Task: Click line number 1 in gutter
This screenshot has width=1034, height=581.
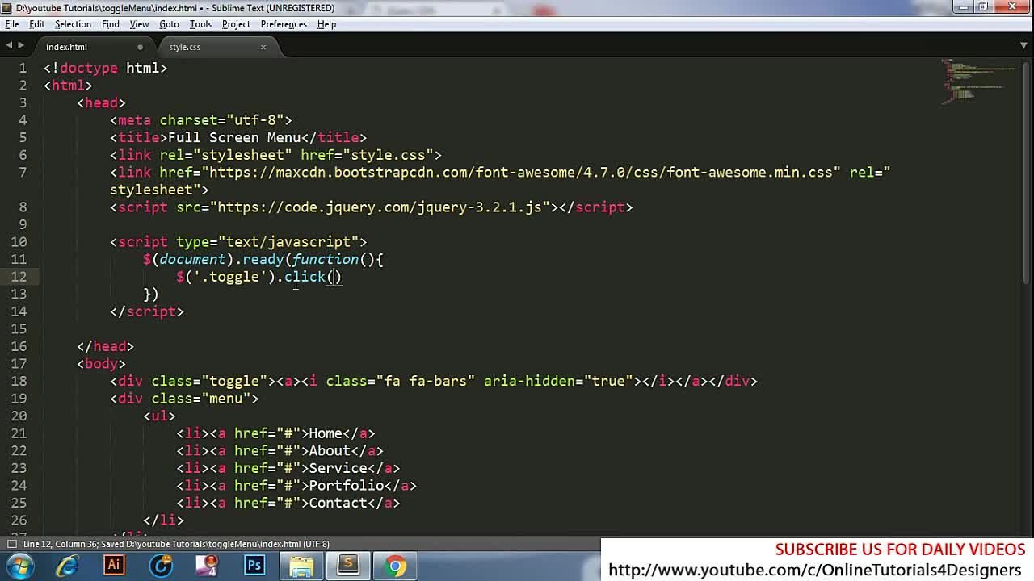Action: click(x=23, y=68)
